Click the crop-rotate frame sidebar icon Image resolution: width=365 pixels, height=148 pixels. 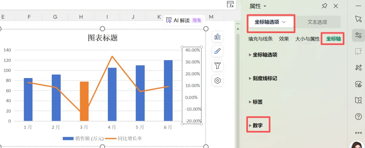point(358,51)
